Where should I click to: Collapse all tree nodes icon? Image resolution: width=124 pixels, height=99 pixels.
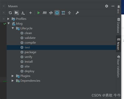point(69,13)
